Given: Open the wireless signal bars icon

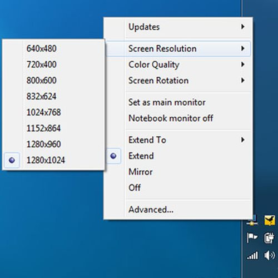Looking at the screenshot, I should 252,255.
